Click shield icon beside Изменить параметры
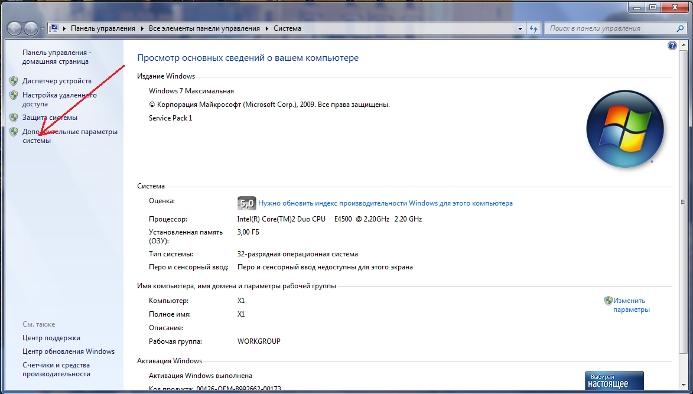Screen dimensions: 693x394 point(608,301)
